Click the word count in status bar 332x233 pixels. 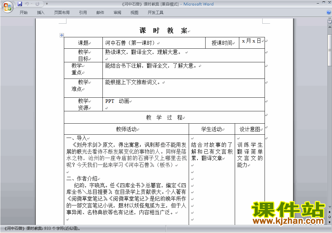[x=42, y=228]
